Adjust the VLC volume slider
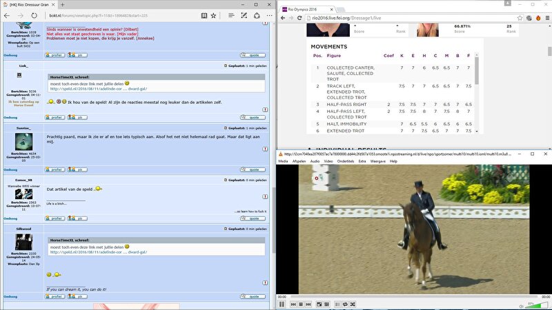Screen dimensions: 552x310 (537, 305)
